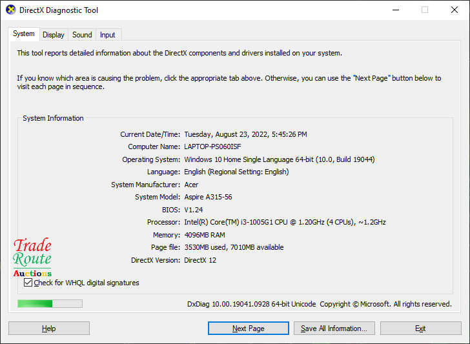Go to Next Page
Image resolution: width=470 pixels, height=344 pixels.
(x=249, y=329)
